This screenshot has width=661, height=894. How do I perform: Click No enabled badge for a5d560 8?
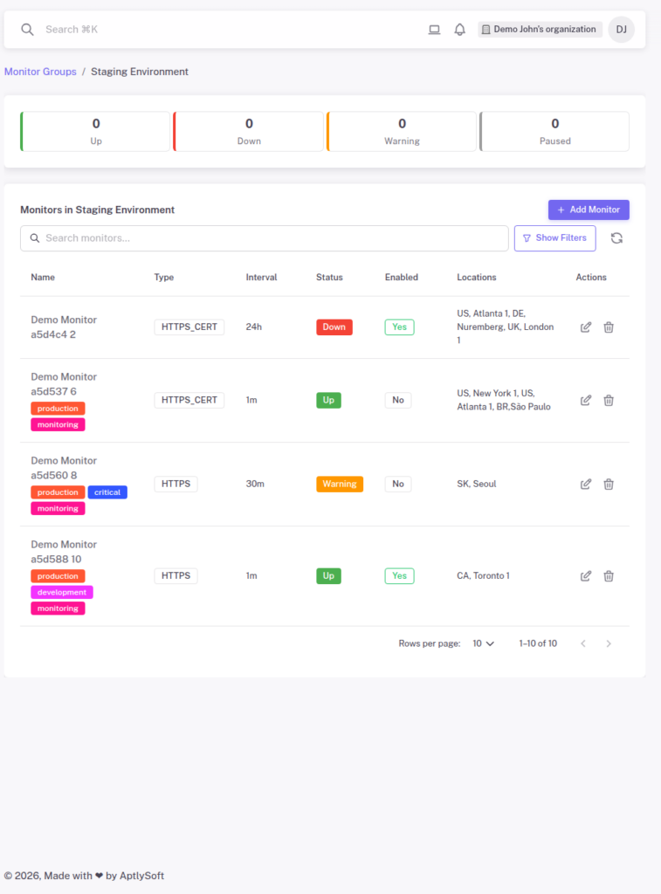tap(398, 484)
